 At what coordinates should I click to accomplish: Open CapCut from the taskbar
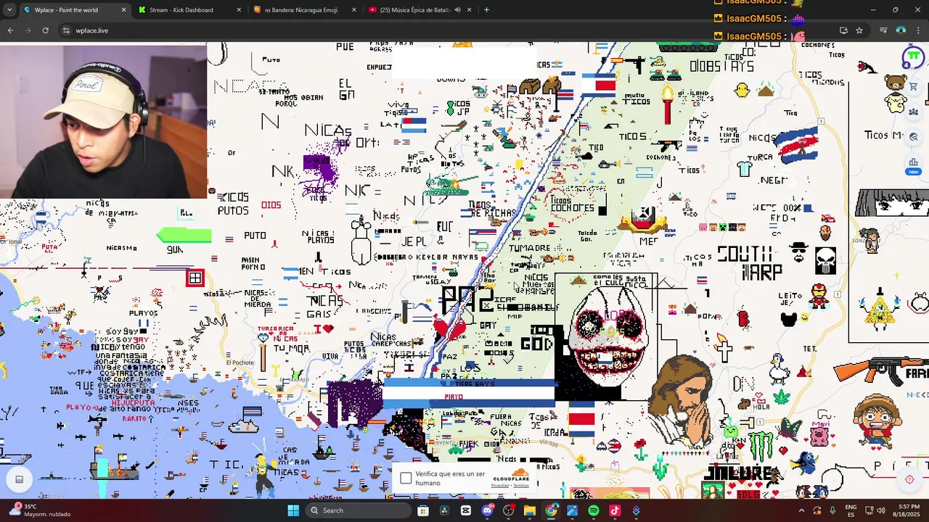tap(466, 510)
